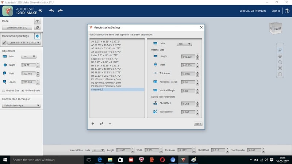Redo with the forward arrow icon
292x164 pixels.
click(x=60, y=11)
